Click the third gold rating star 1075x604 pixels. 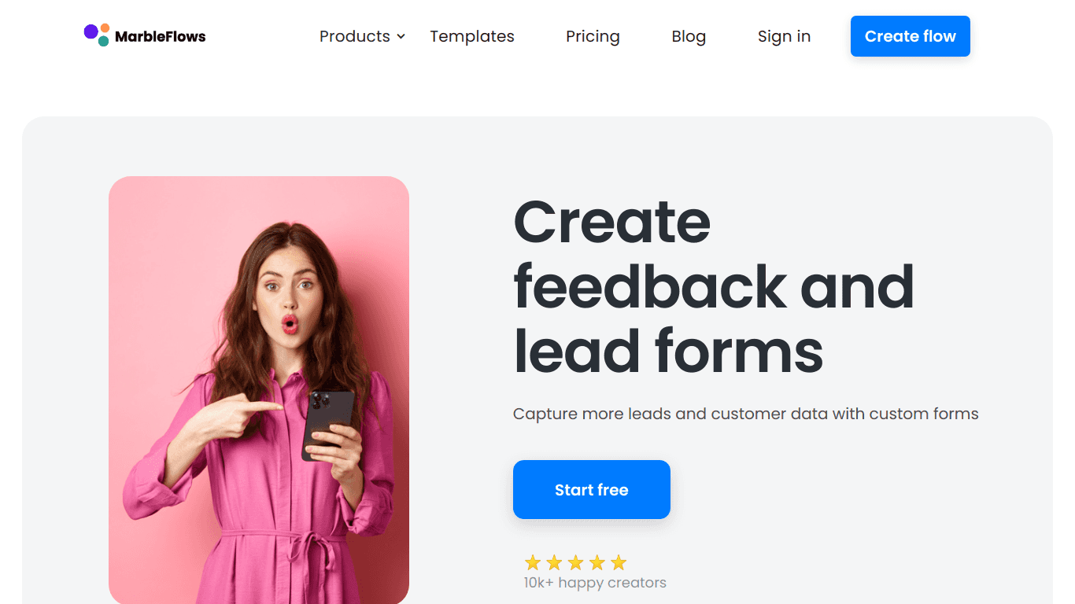(575, 562)
